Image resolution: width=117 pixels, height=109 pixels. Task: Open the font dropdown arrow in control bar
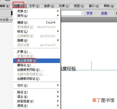(83, 13)
